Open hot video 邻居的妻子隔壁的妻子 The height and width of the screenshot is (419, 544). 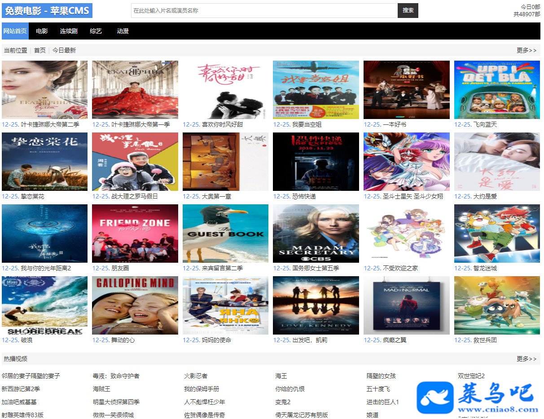(31, 376)
